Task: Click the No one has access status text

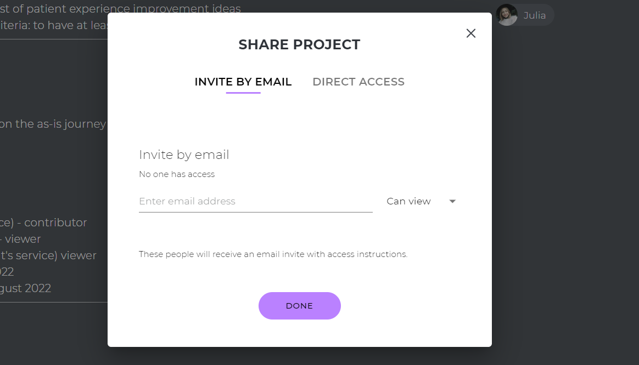Action: pyautogui.click(x=176, y=174)
